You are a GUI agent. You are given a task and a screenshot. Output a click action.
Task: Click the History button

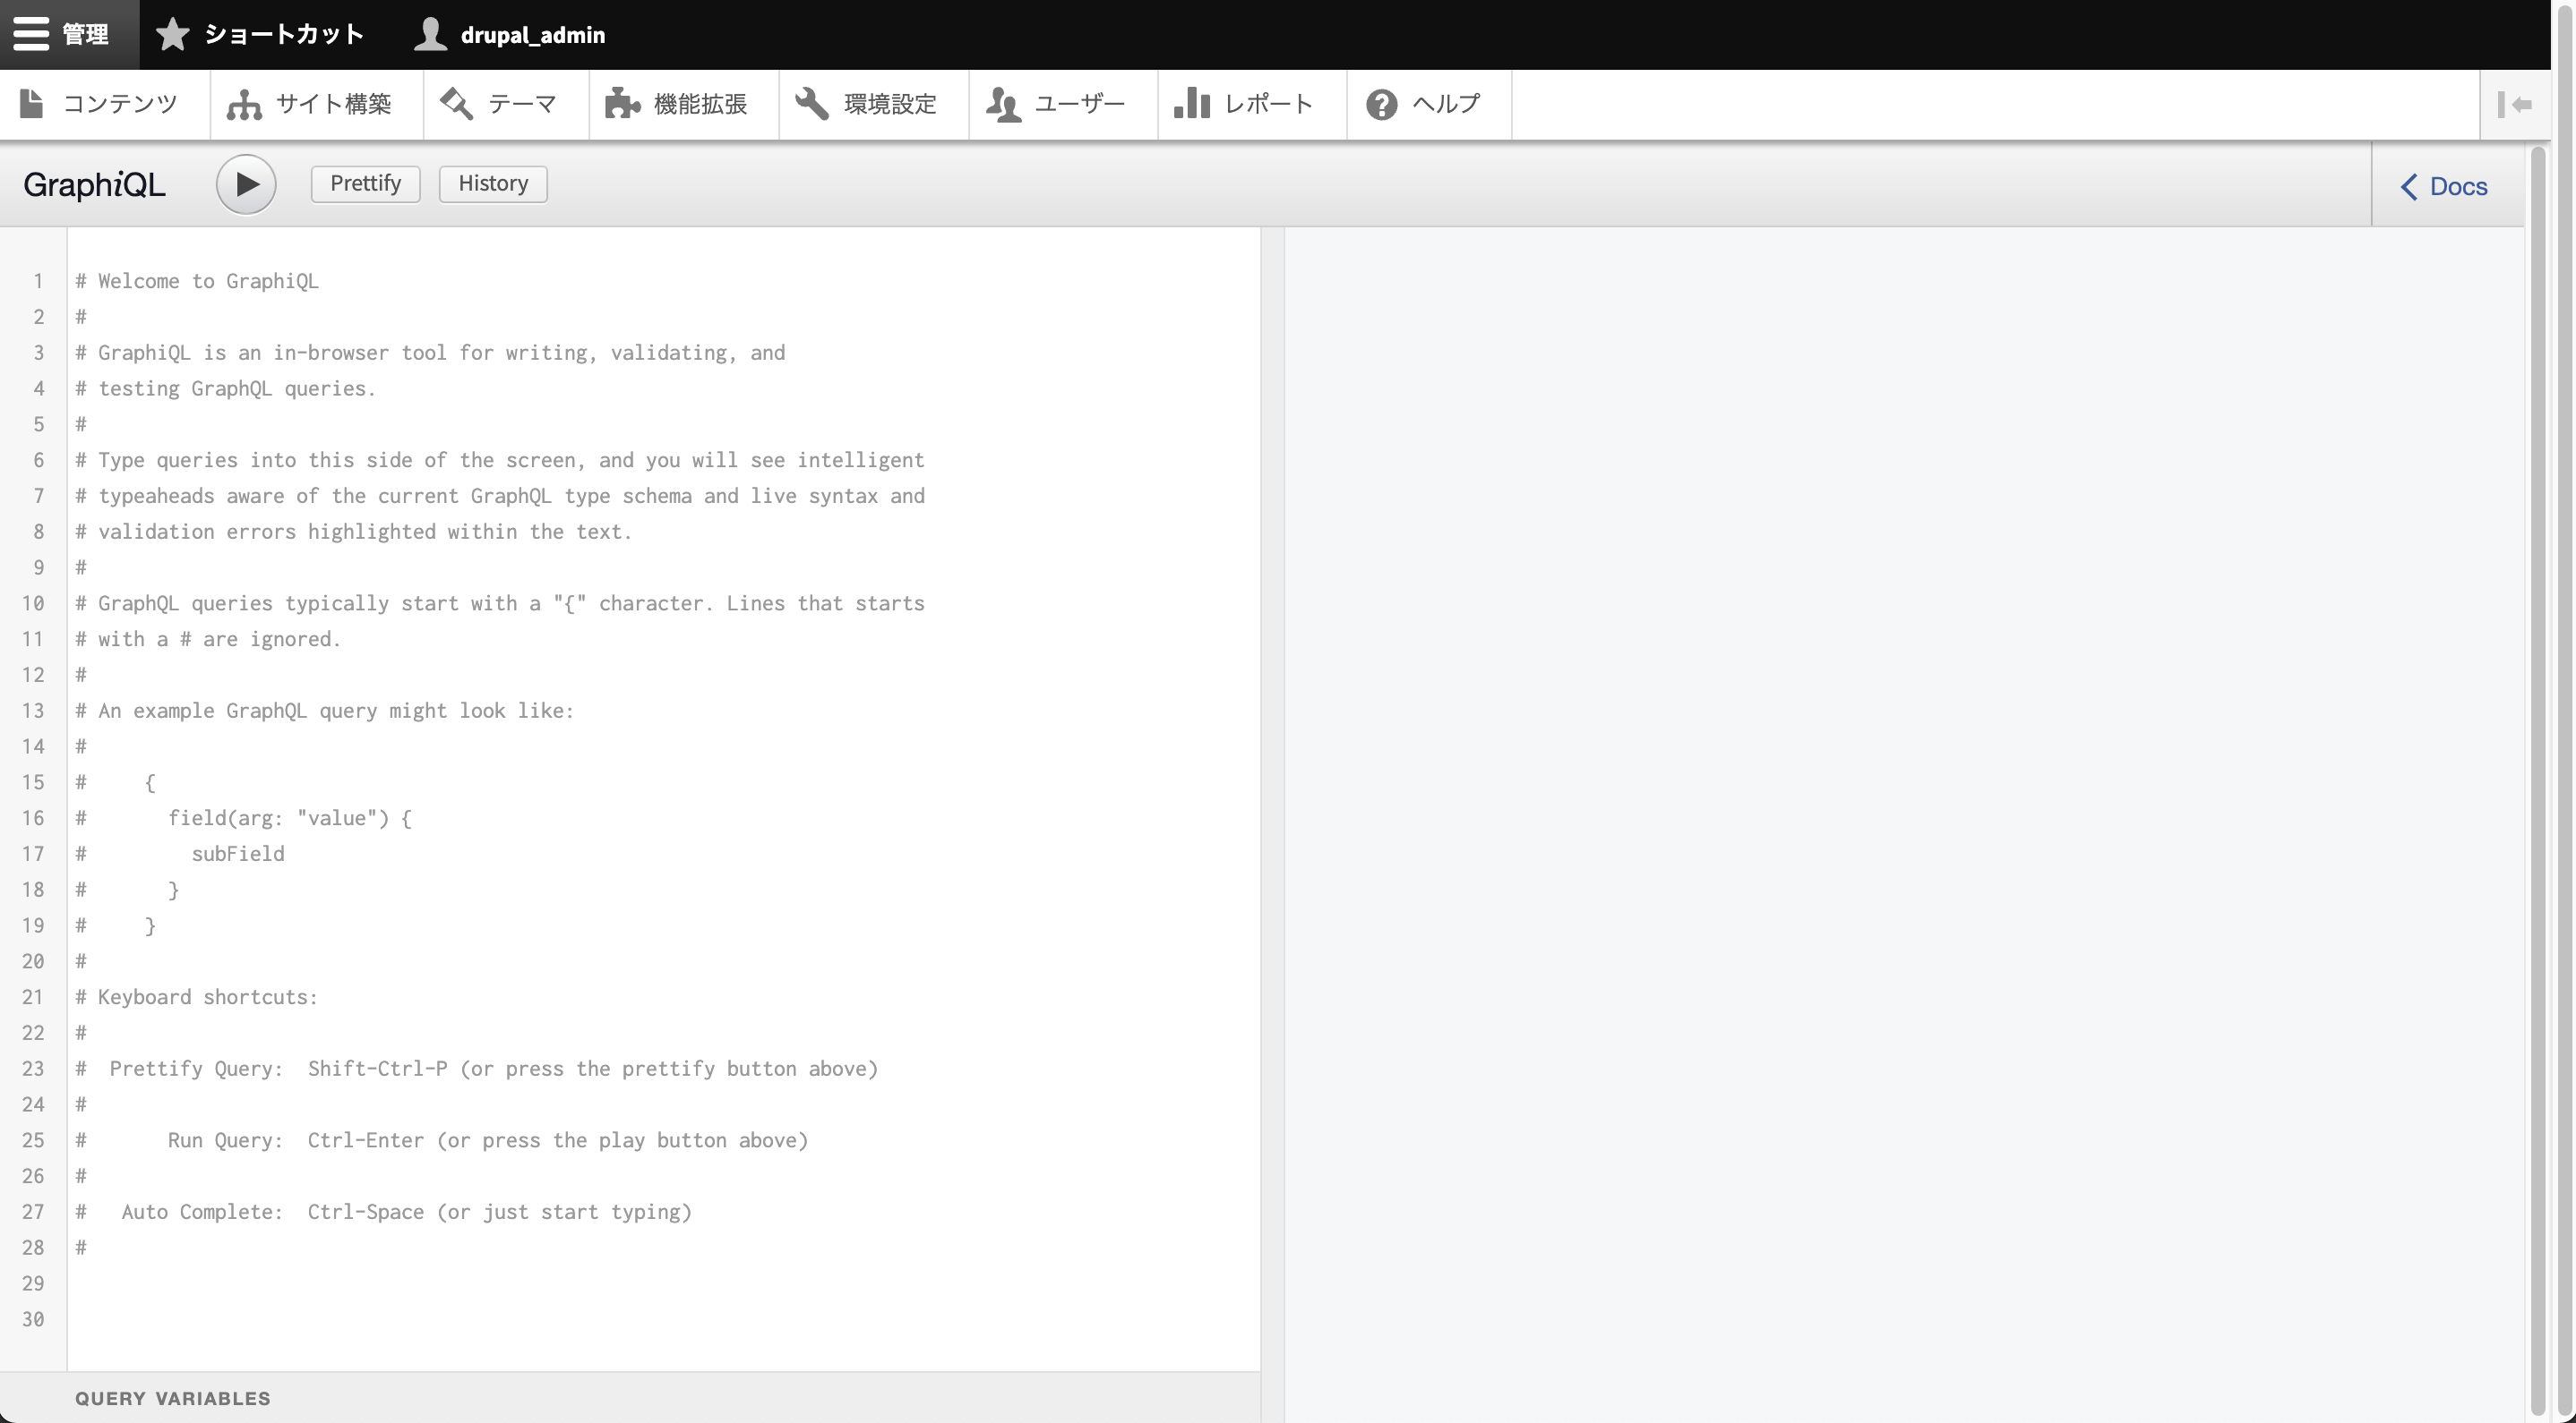coord(493,183)
